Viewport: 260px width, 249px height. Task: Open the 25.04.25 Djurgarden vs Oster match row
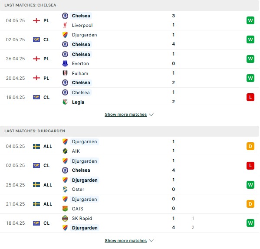(x=129, y=185)
